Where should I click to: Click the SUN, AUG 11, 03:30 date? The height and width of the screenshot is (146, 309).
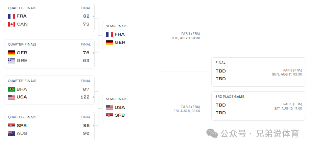pos(287,75)
